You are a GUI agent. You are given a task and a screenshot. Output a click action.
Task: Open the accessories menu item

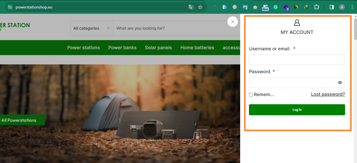(x=231, y=47)
